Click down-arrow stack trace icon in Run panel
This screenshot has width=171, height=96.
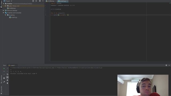[x=7, y=71]
